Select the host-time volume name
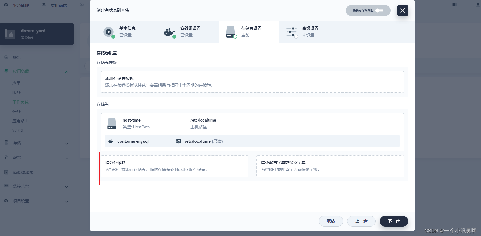This screenshot has height=236, width=481. 132,120
